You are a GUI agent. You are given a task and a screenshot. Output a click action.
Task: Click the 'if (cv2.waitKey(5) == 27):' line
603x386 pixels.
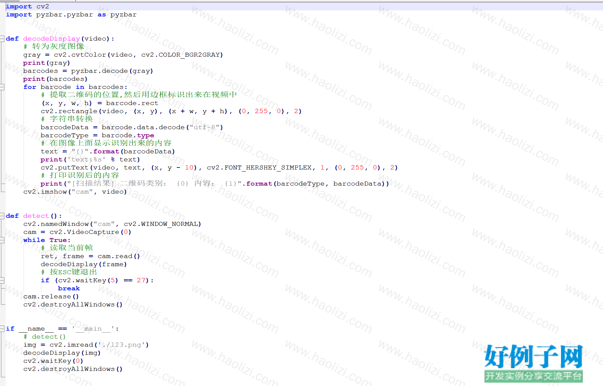pos(97,280)
